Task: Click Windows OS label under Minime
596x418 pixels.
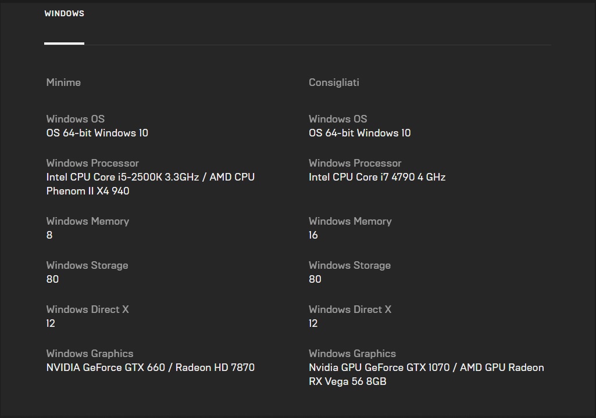Action: tap(75, 119)
